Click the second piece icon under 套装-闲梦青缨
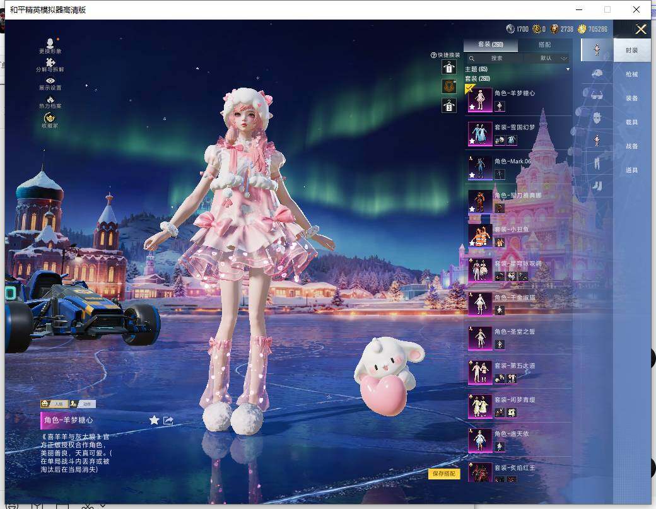The image size is (656, 509). click(x=512, y=412)
